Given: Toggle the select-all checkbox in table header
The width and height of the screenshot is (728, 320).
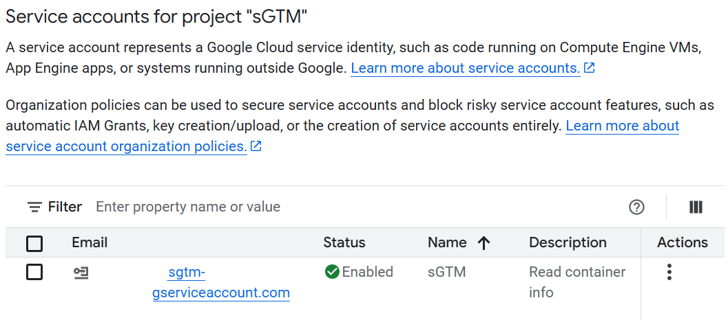Looking at the screenshot, I should pyautogui.click(x=34, y=243).
